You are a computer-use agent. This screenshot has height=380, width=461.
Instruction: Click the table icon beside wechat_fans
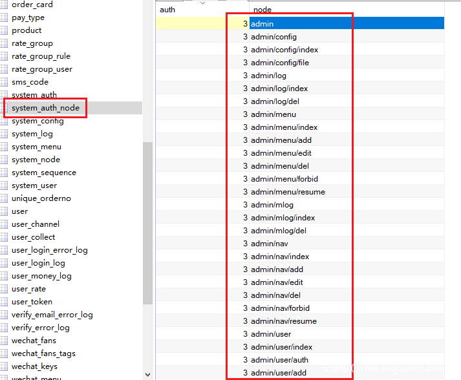[4, 341]
